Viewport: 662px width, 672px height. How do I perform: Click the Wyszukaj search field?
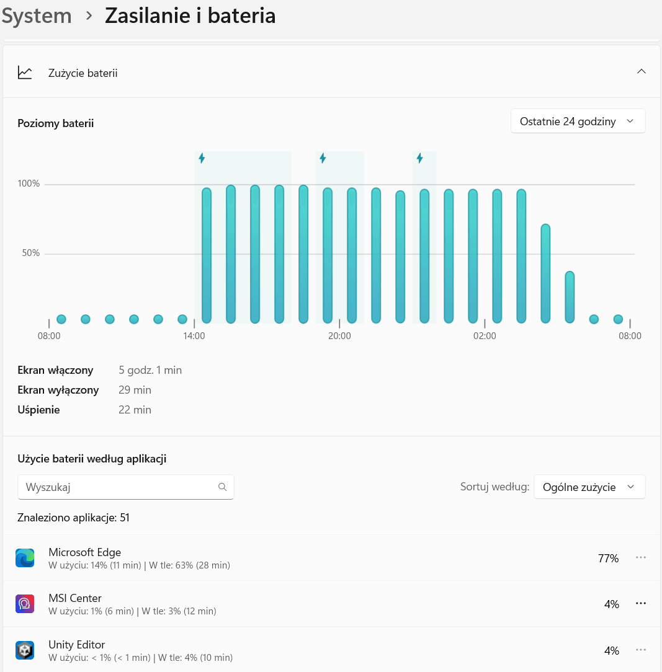[118, 487]
